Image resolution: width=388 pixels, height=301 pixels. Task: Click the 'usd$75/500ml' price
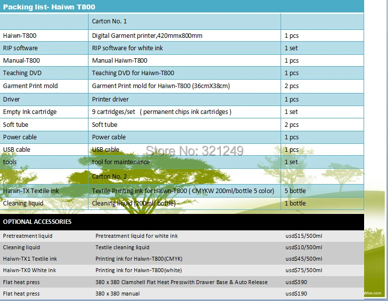(x=303, y=270)
